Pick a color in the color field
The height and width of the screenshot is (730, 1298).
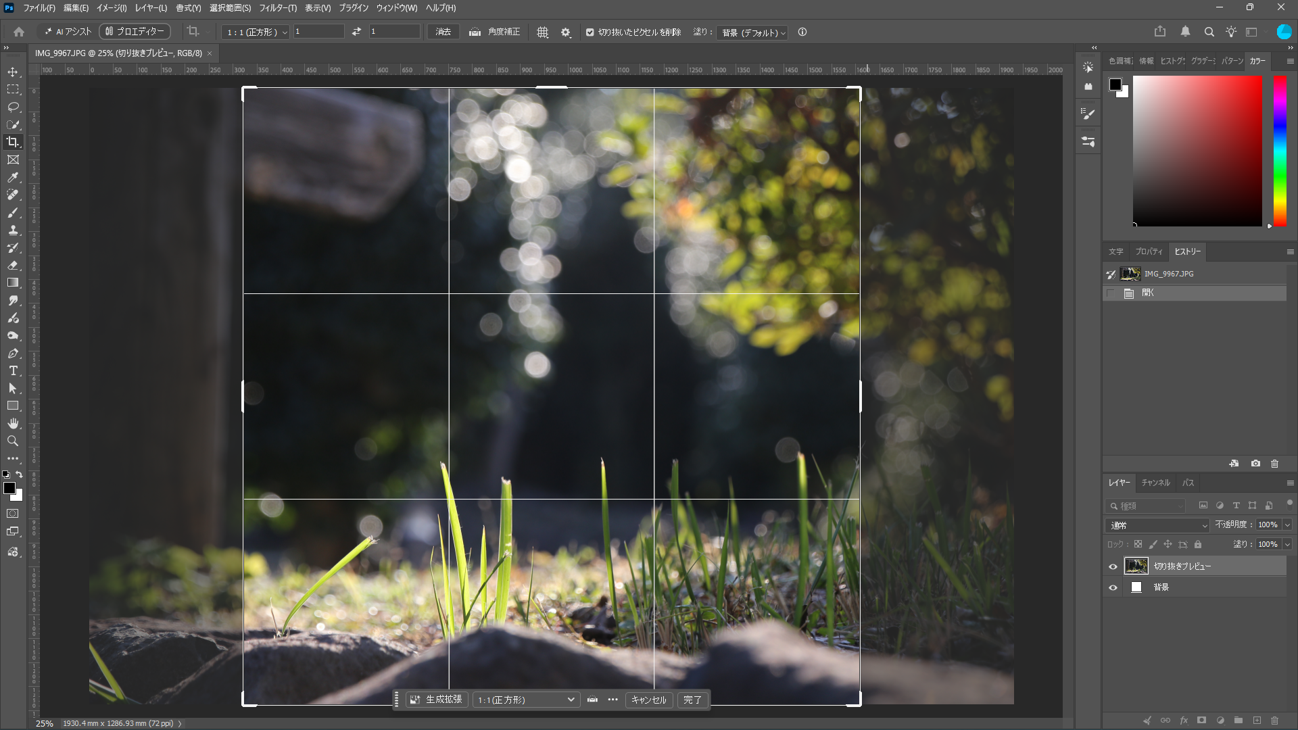[x=1197, y=151]
